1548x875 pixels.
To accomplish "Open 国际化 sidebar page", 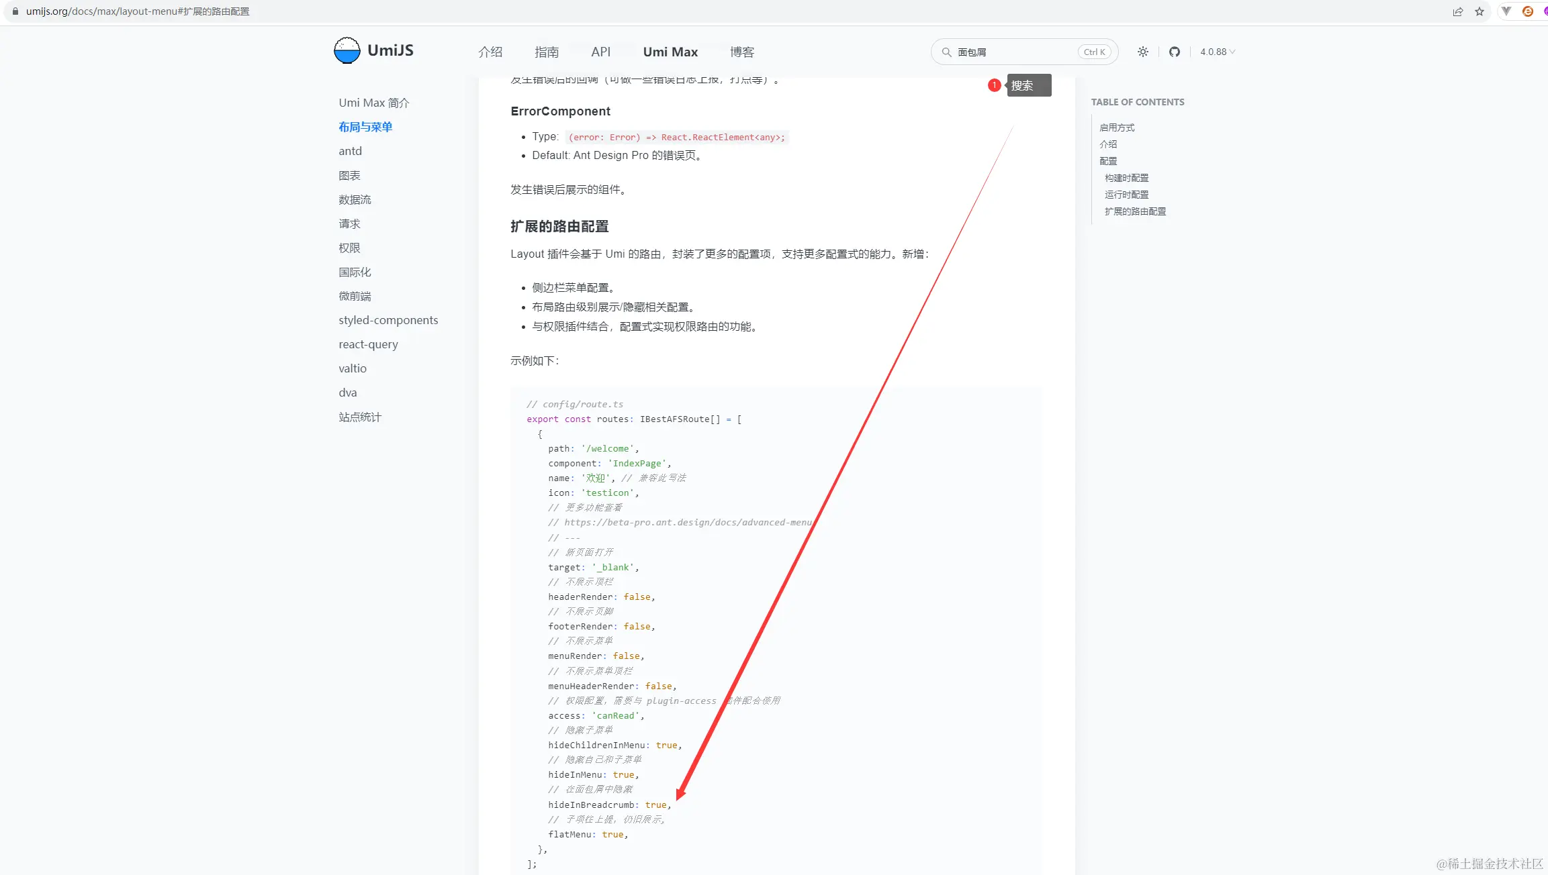I will 355,272.
